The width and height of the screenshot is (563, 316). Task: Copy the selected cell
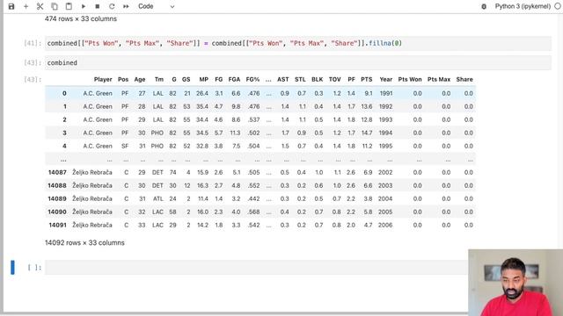tap(55, 6)
